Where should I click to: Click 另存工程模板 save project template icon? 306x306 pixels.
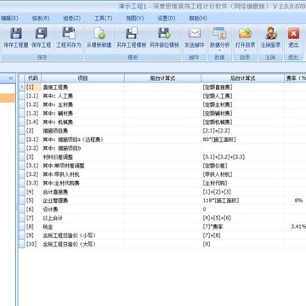132,33
